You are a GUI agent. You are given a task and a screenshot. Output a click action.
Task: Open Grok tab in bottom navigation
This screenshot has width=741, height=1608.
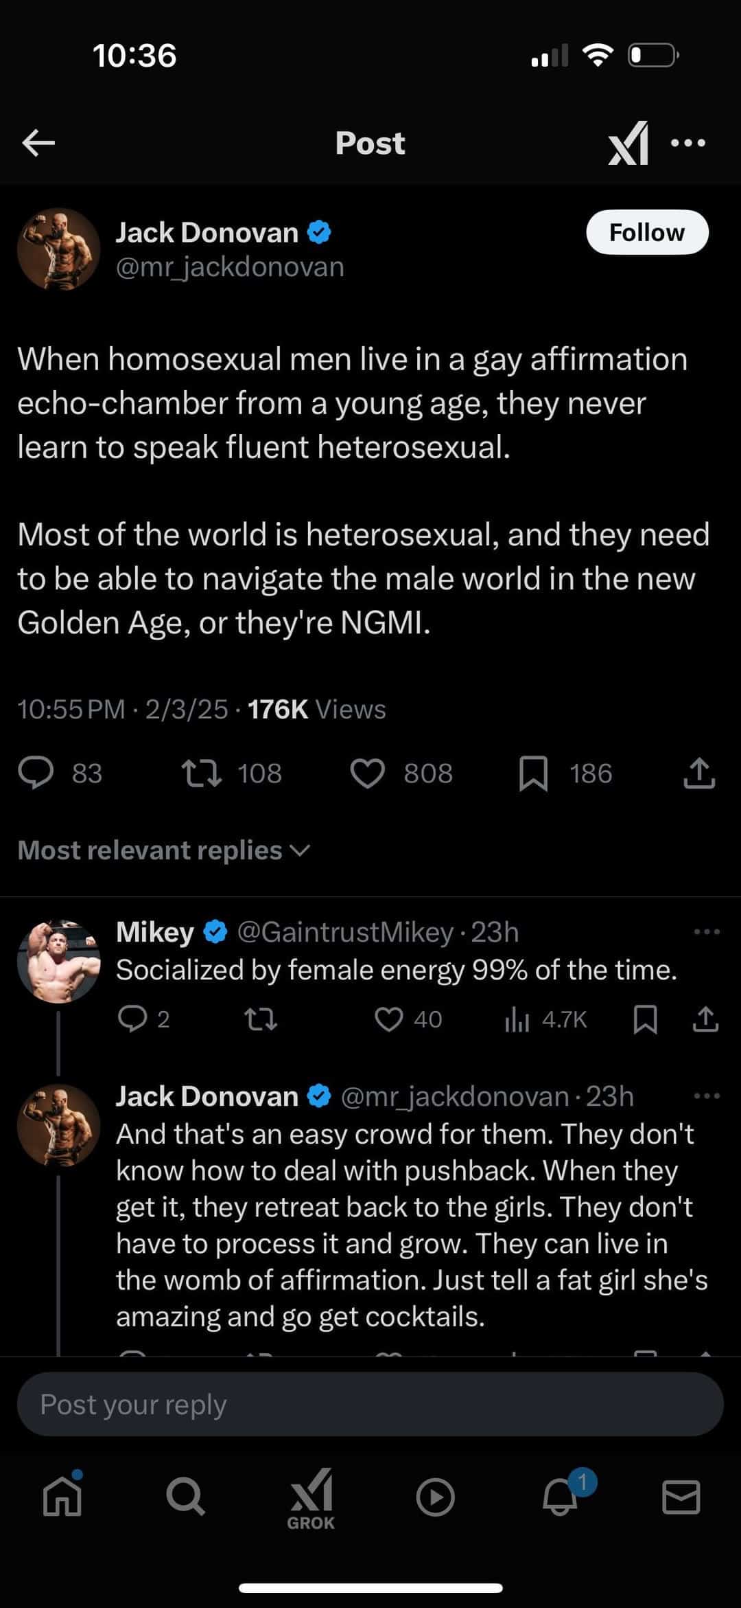coord(311,1499)
